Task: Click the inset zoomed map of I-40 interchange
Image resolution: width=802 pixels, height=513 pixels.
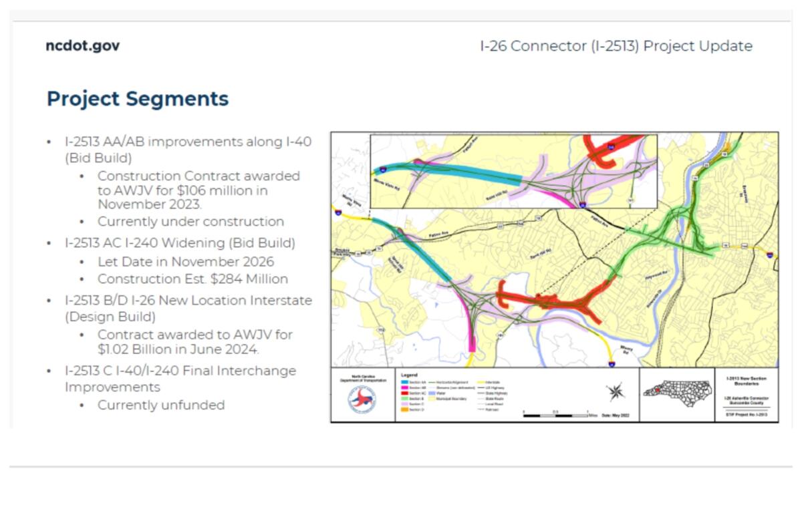Action: click(x=513, y=171)
